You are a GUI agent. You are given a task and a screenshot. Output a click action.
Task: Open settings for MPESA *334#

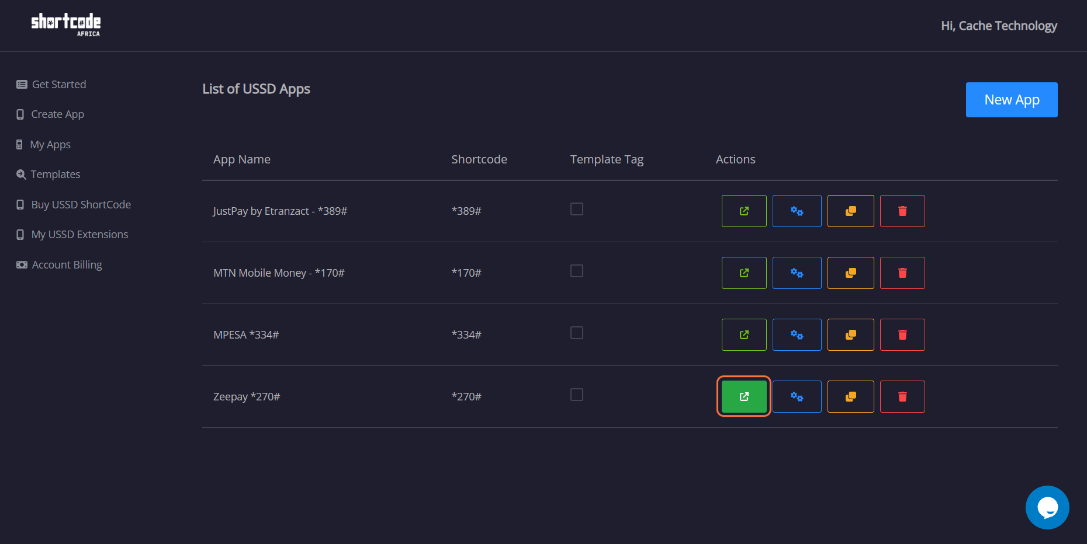[x=797, y=334]
